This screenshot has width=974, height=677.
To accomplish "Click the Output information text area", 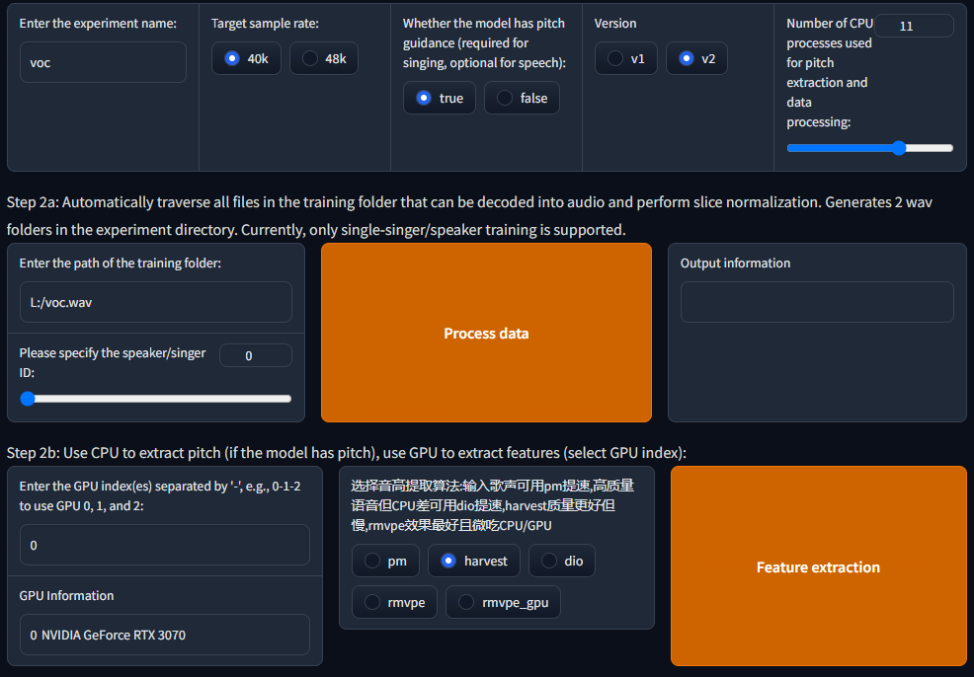I will [817, 302].
